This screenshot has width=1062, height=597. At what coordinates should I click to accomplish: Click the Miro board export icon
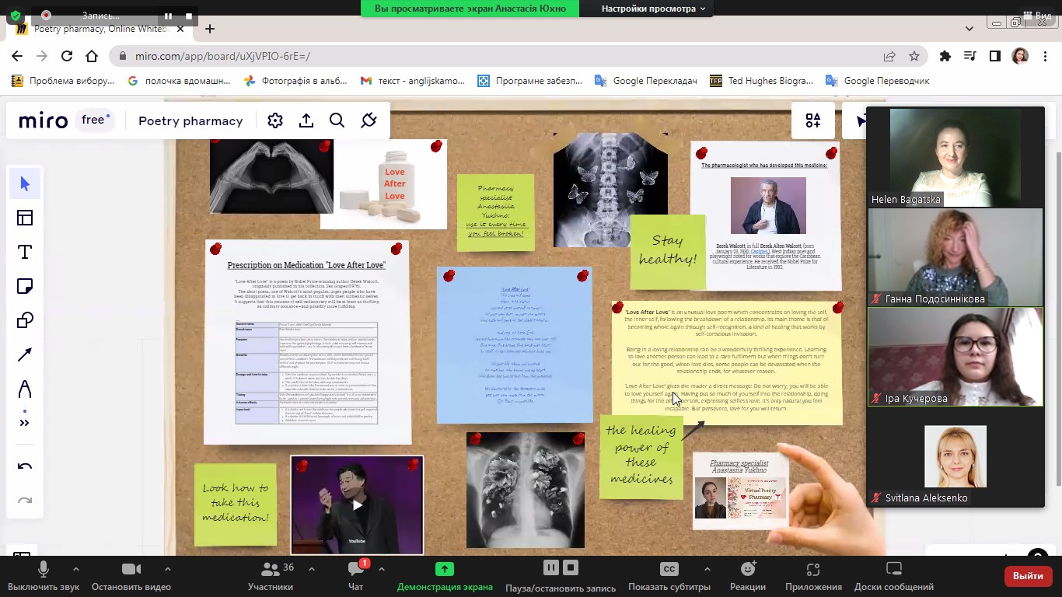coord(306,120)
